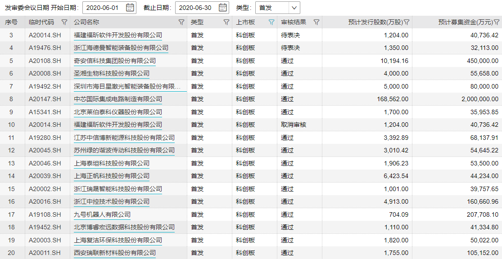Viewport: 502px width, 259px height.
Task: Open 九号机器人有限公司 link
Action: pos(102,214)
